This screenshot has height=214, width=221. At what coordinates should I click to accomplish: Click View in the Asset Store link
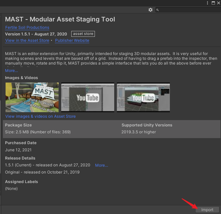(x=27, y=40)
